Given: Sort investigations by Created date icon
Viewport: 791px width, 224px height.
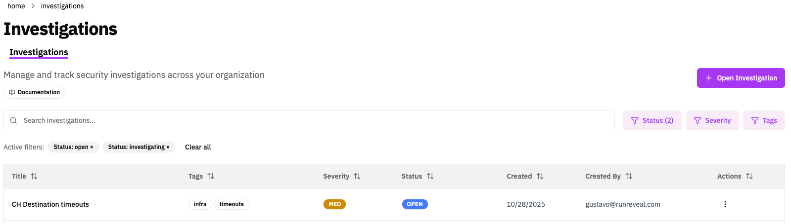Looking at the screenshot, I should [540, 176].
